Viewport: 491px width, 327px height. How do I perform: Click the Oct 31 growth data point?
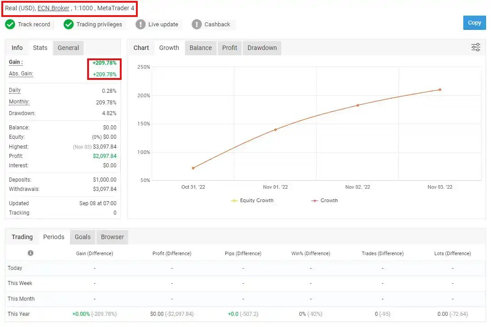(193, 168)
